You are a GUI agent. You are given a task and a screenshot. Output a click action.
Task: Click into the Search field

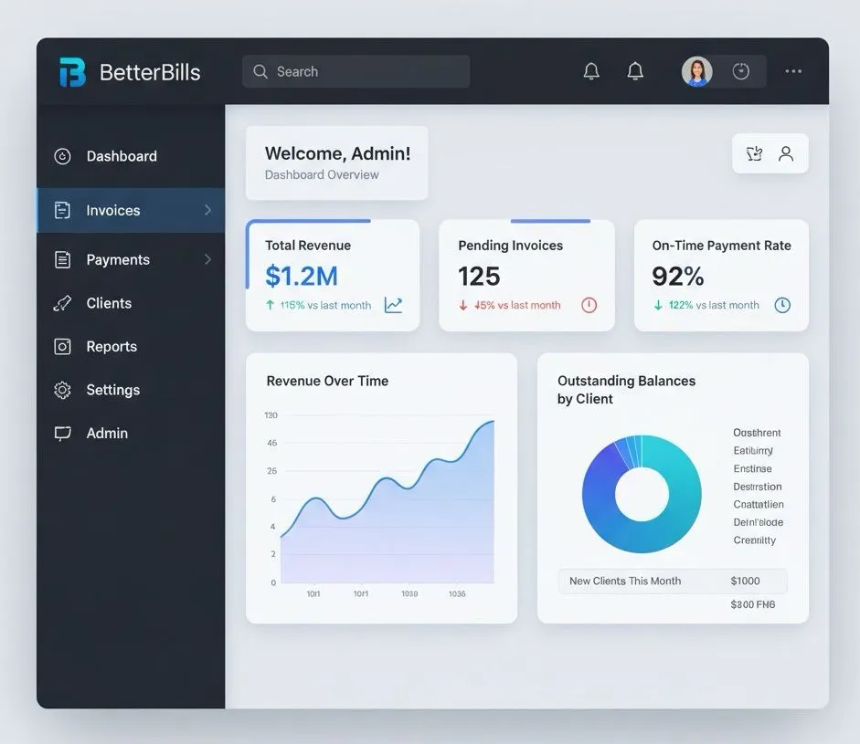(356, 71)
